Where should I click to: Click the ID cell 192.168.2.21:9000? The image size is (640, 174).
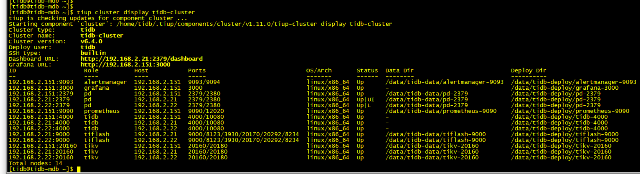(39, 134)
